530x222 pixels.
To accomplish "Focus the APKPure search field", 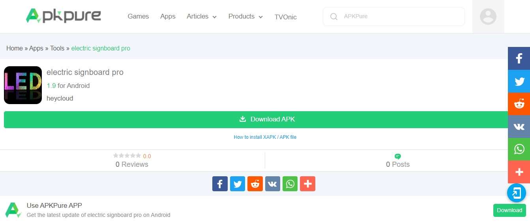I will pos(393,17).
